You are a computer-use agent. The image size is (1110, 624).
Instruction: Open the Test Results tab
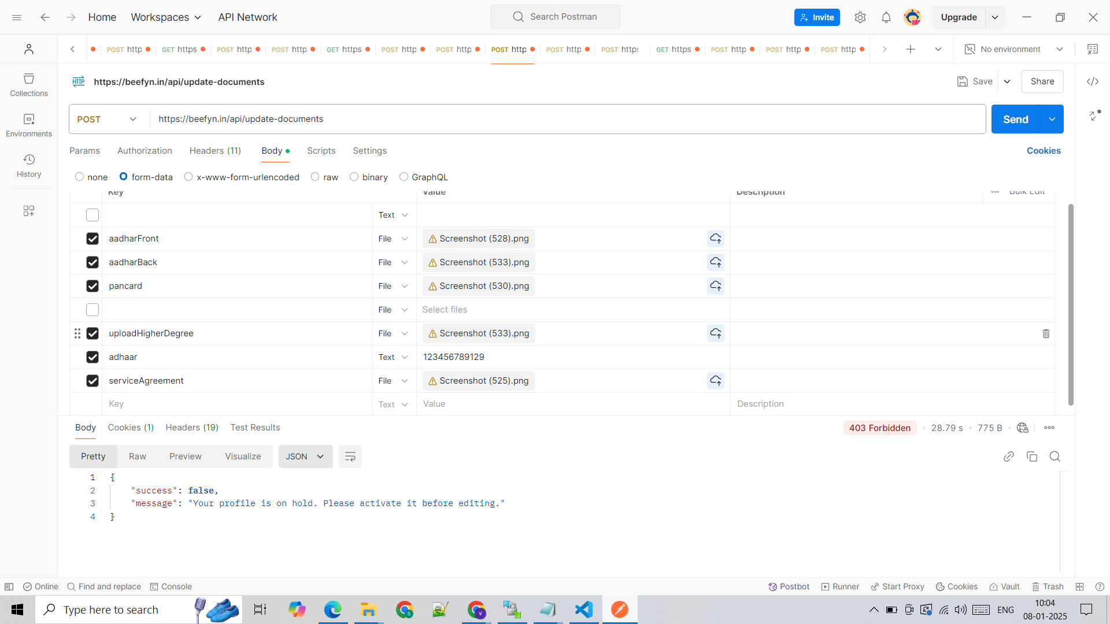coord(255,428)
